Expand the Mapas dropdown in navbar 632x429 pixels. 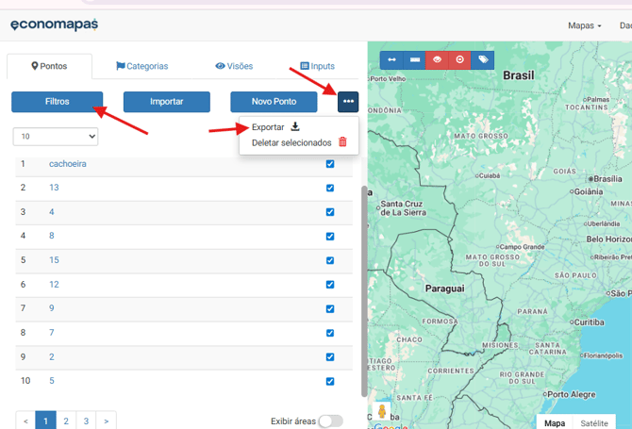pos(585,25)
